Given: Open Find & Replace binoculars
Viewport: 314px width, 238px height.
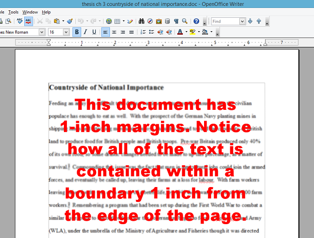Looking at the screenshot, I should point(142,21).
